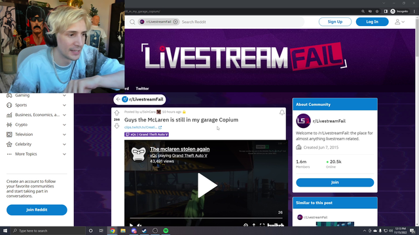419x235 pixels.
Task: Expand the Celebrity topic chevron
Action: (x=64, y=144)
